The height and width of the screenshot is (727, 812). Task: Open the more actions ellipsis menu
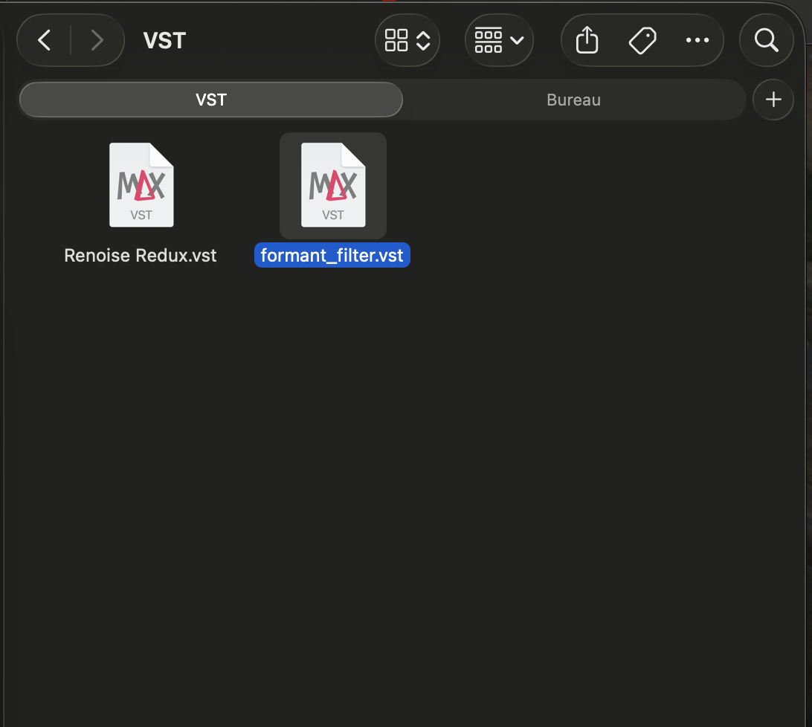click(697, 40)
